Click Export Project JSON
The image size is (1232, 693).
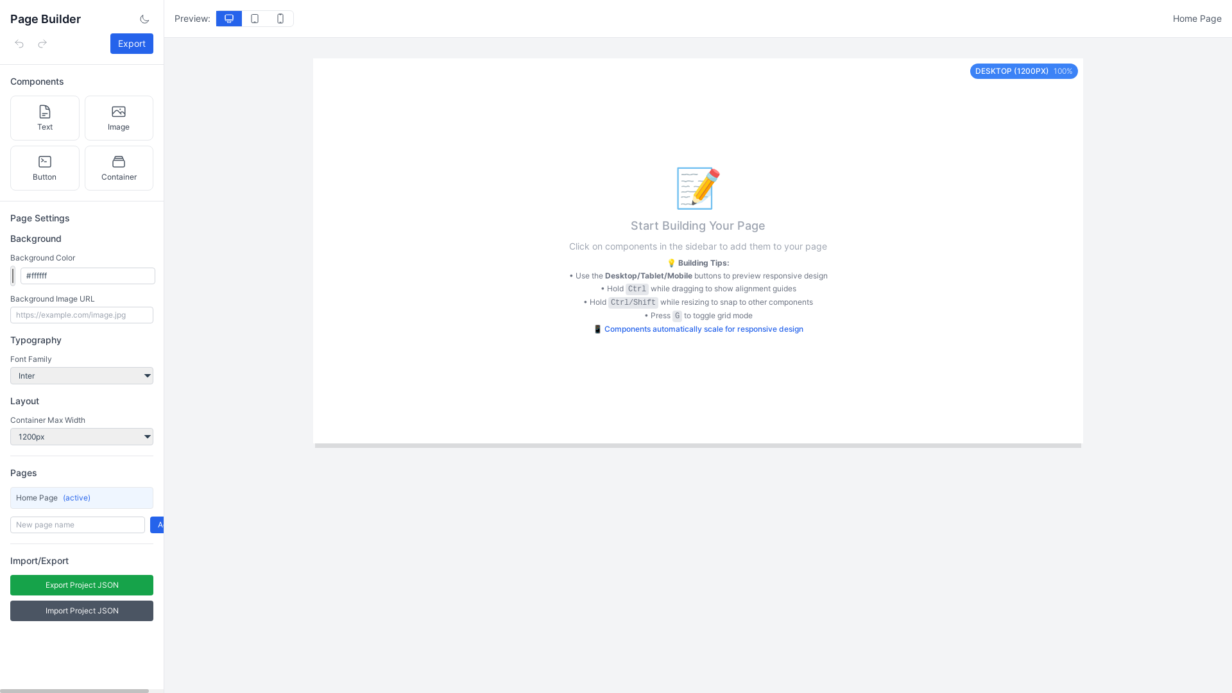(81, 585)
